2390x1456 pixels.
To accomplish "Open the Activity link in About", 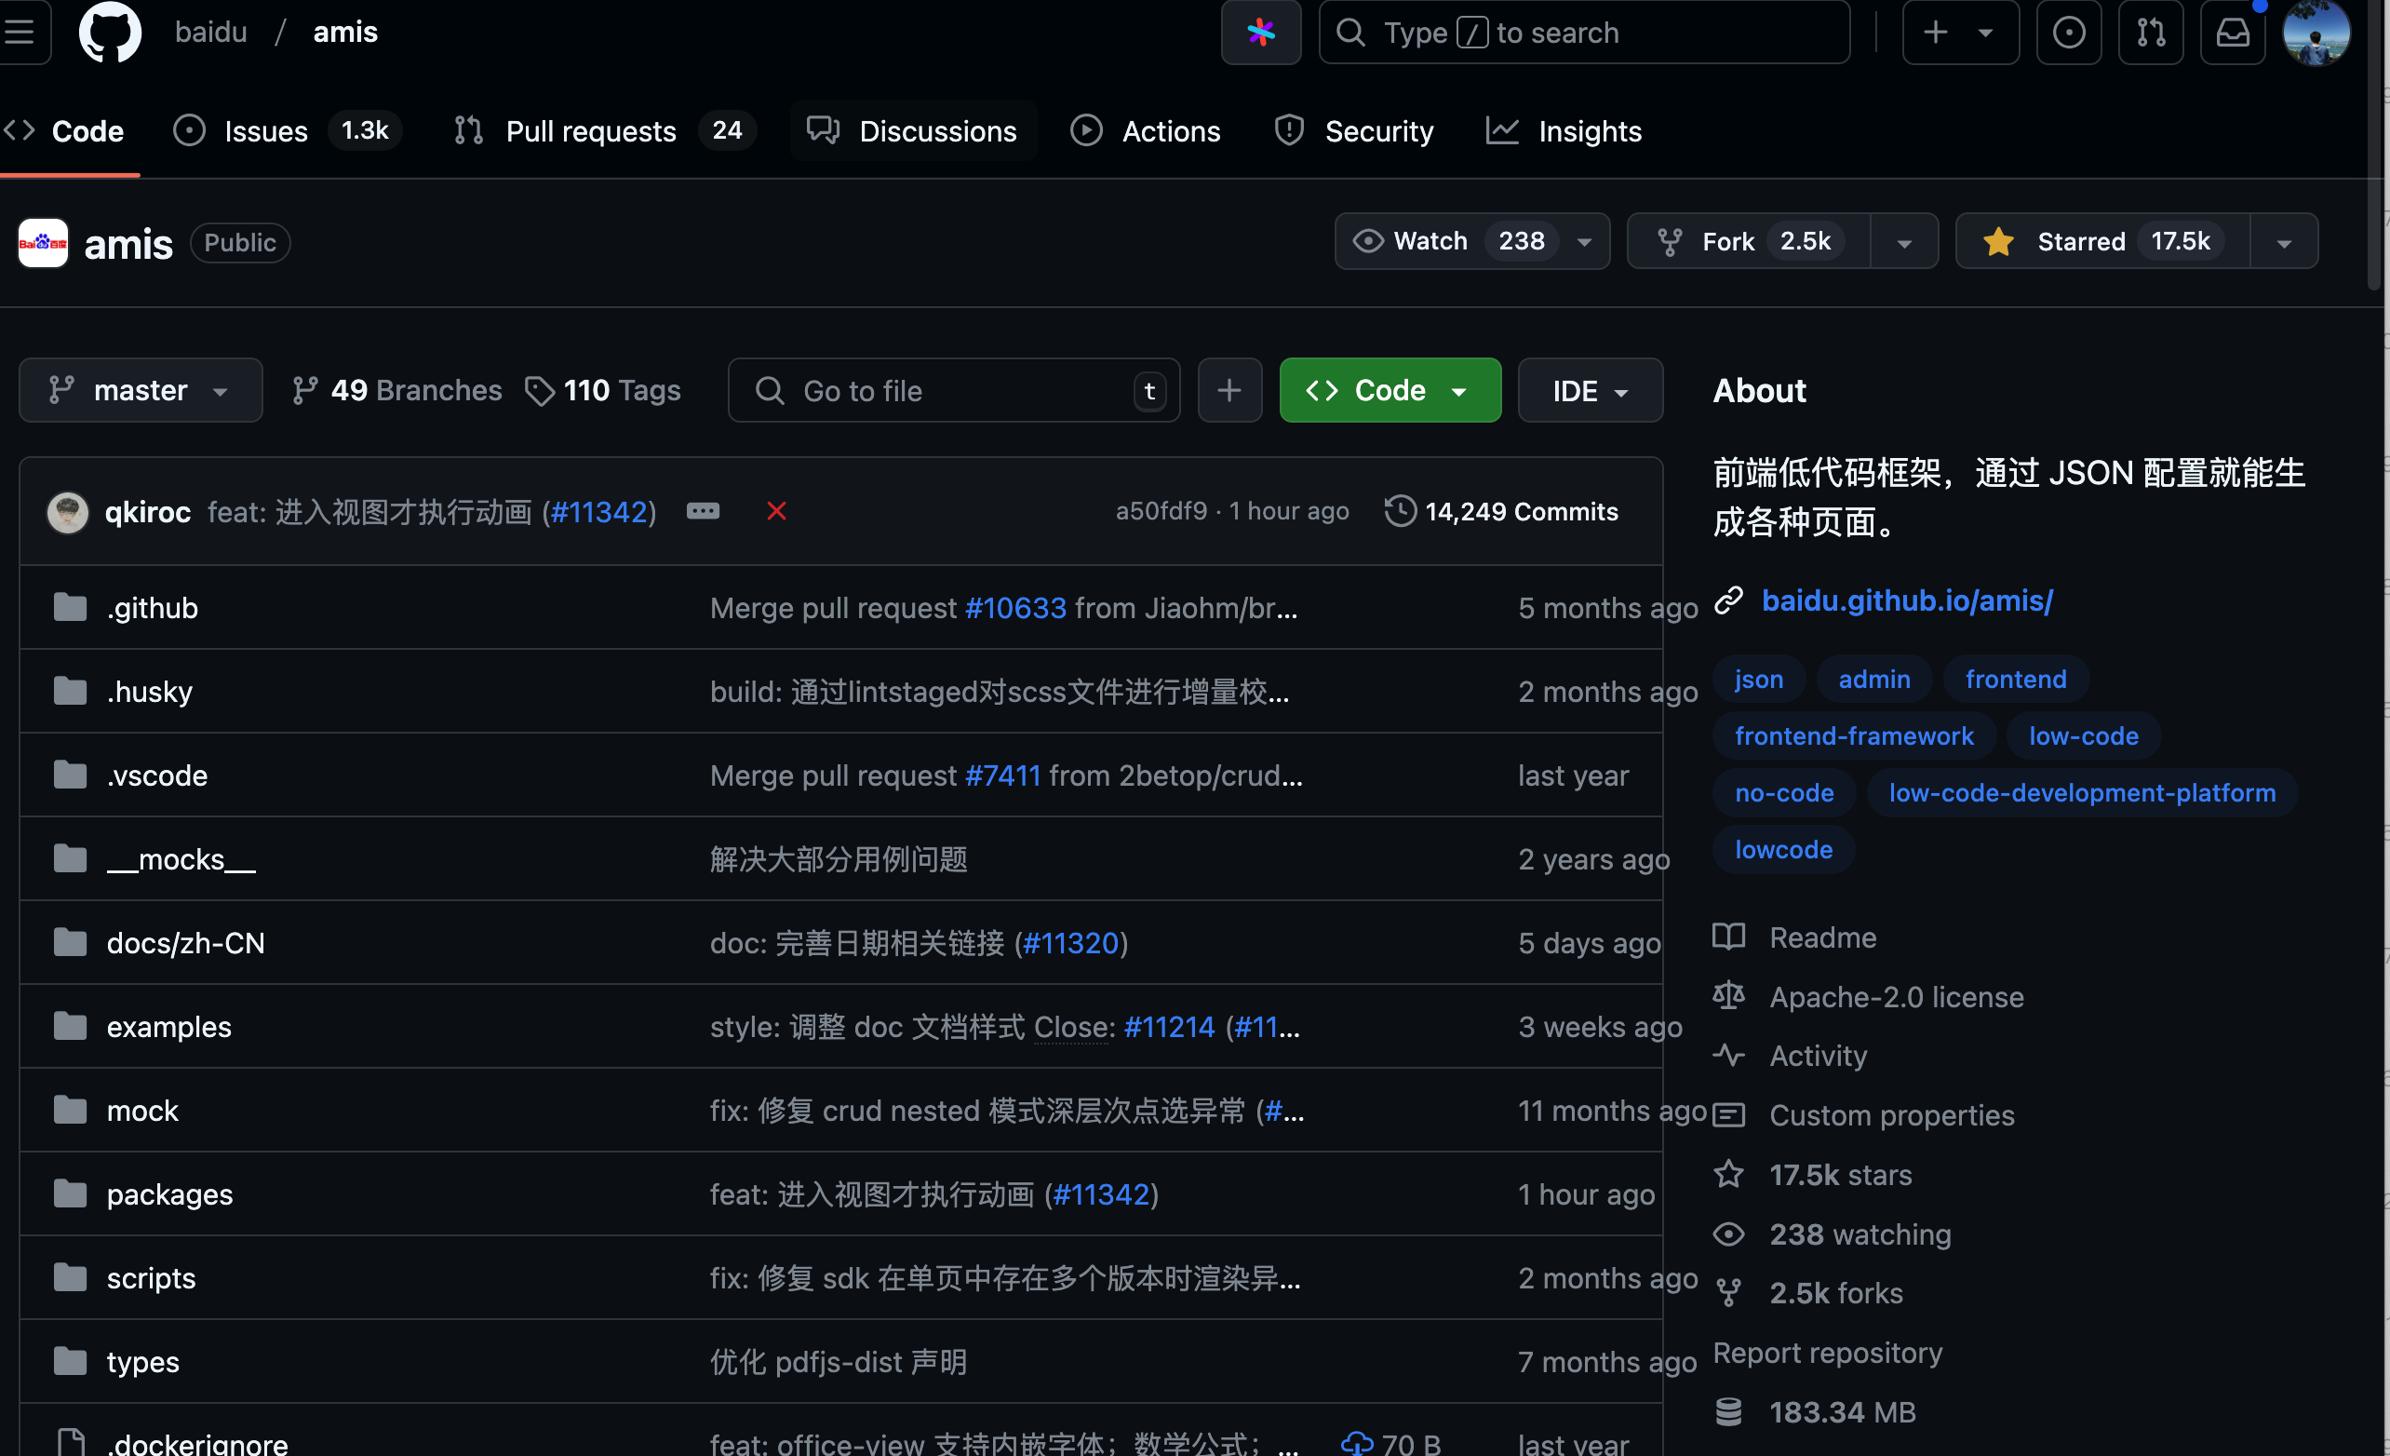I will click(x=1818, y=1056).
